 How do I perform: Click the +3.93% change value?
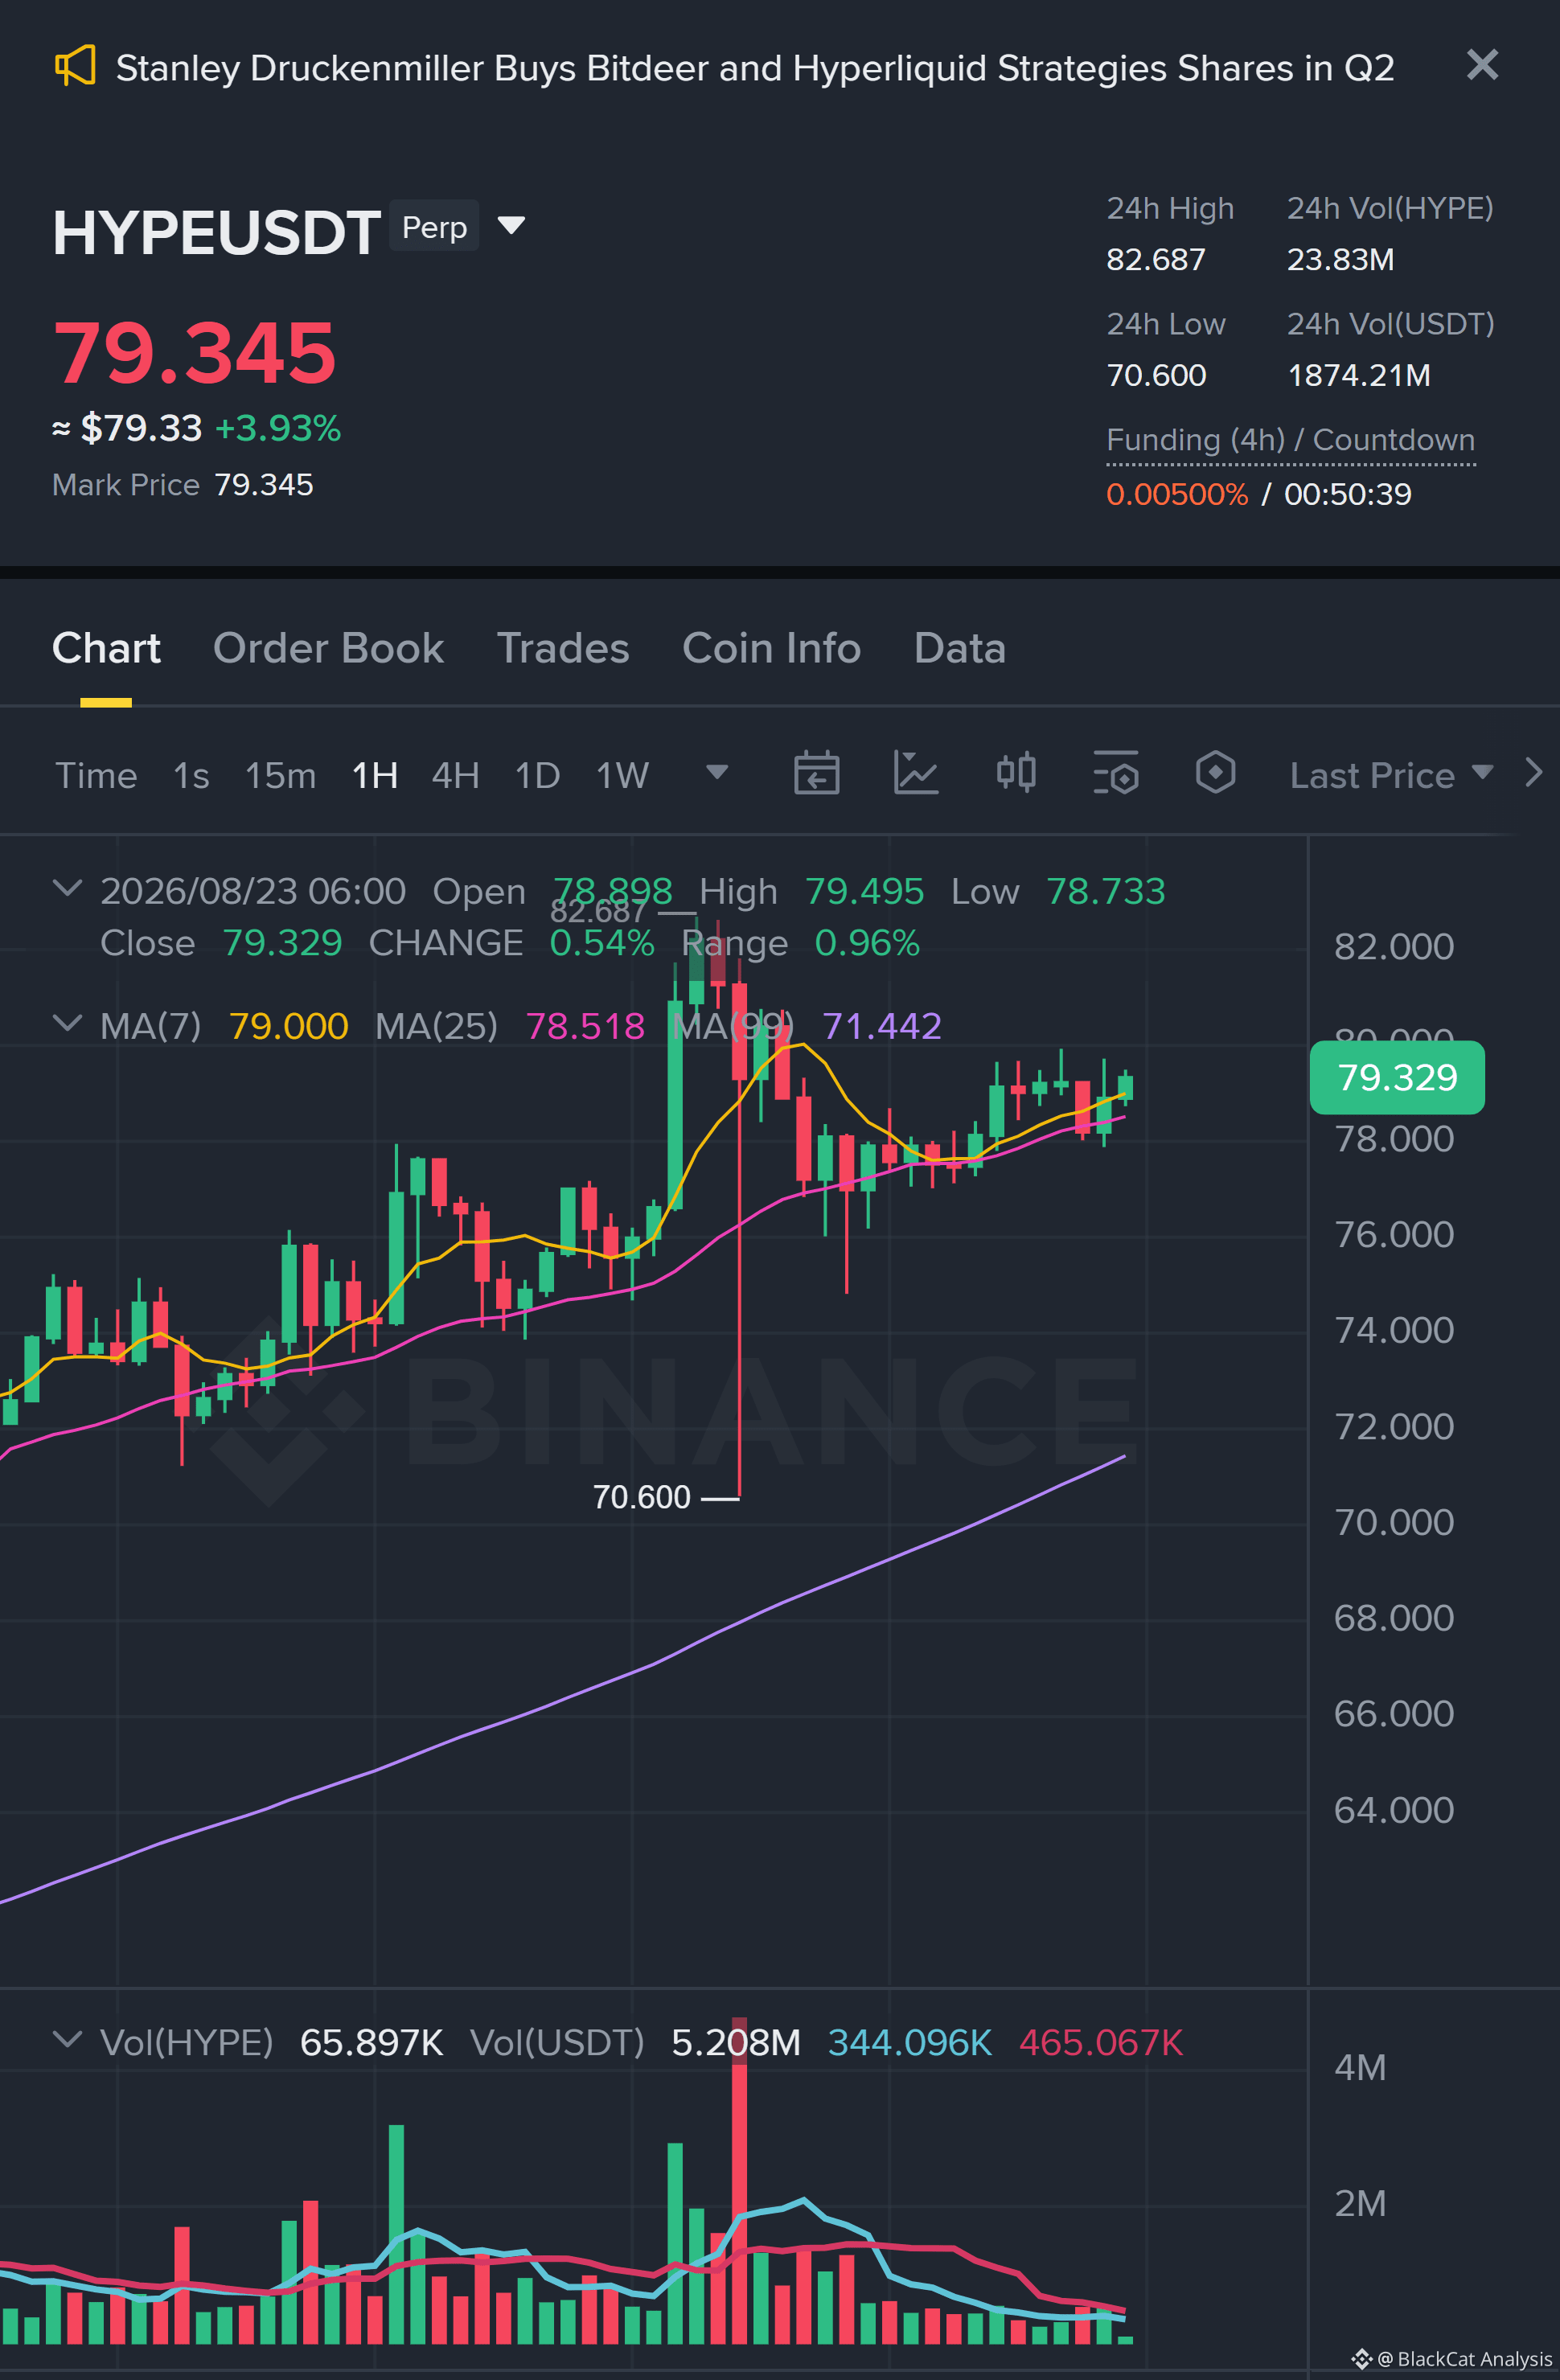pyautogui.click(x=278, y=428)
